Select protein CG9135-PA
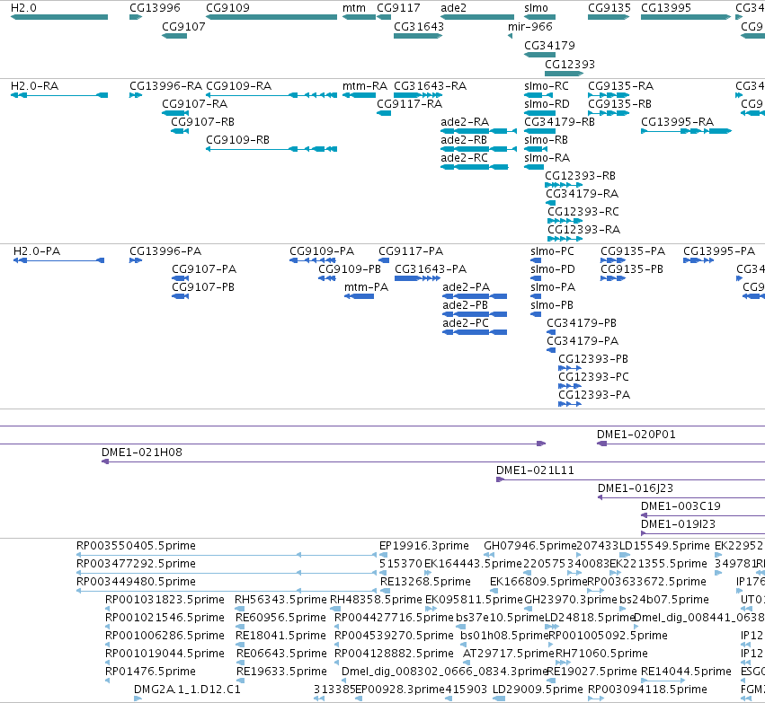The height and width of the screenshot is (703, 765). coord(613,260)
